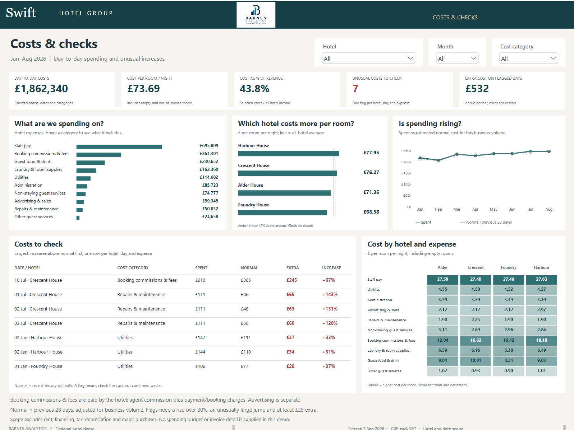Select the 03 Jan · Harbour House row

pyautogui.click(x=182, y=338)
